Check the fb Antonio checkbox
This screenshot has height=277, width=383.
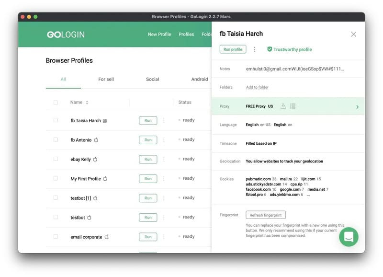[56, 139]
